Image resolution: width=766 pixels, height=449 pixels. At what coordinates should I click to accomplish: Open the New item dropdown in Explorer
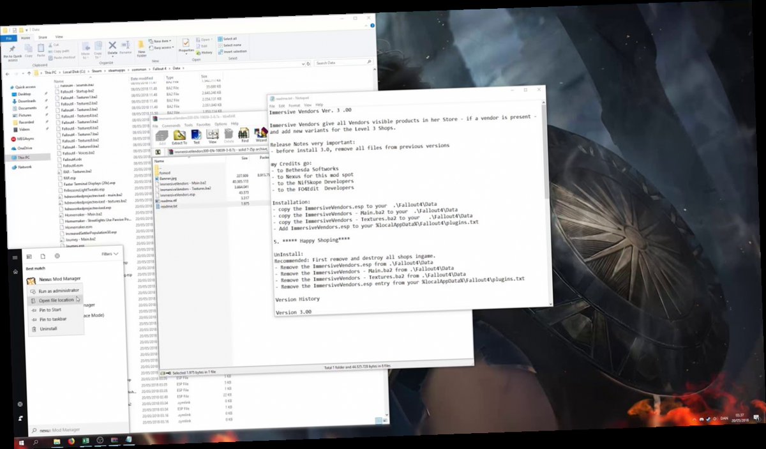[161, 42]
